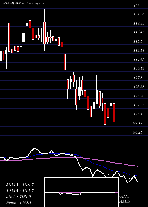This screenshot has height=207, width=148.
Task: Select the 103.95 price axis label
Action: click(139, 96)
